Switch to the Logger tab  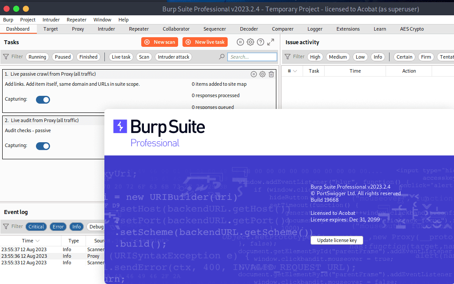pos(315,29)
